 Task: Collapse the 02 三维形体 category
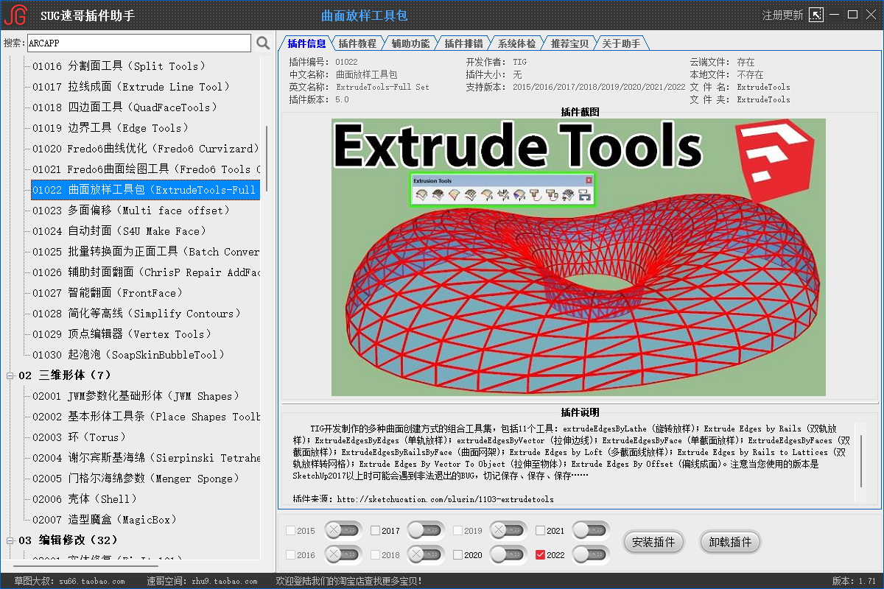pos(10,375)
